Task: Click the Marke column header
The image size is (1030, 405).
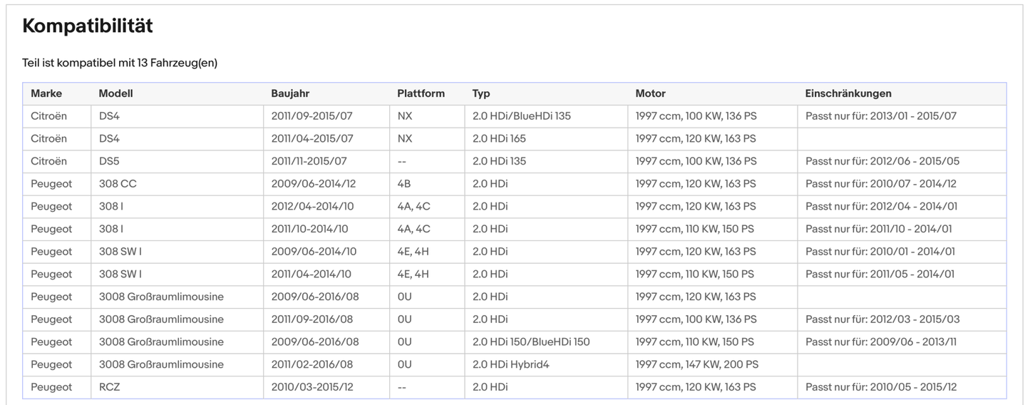Action: coord(46,93)
